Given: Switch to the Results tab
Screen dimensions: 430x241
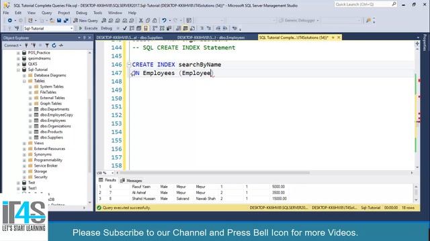Looking at the screenshot, I should coord(107,180).
